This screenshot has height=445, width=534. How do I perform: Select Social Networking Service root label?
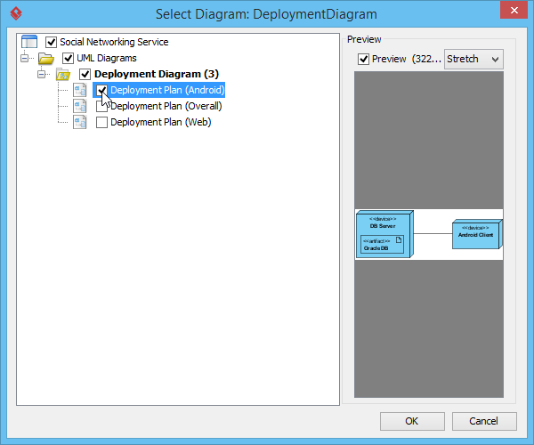point(114,42)
